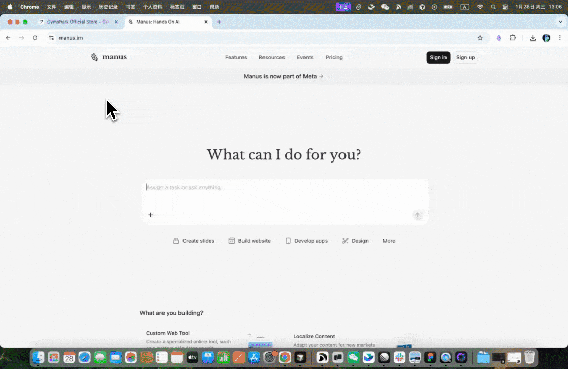Open the tab search chevron in Chrome
The height and width of the screenshot is (369, 568).
[560, 22]
